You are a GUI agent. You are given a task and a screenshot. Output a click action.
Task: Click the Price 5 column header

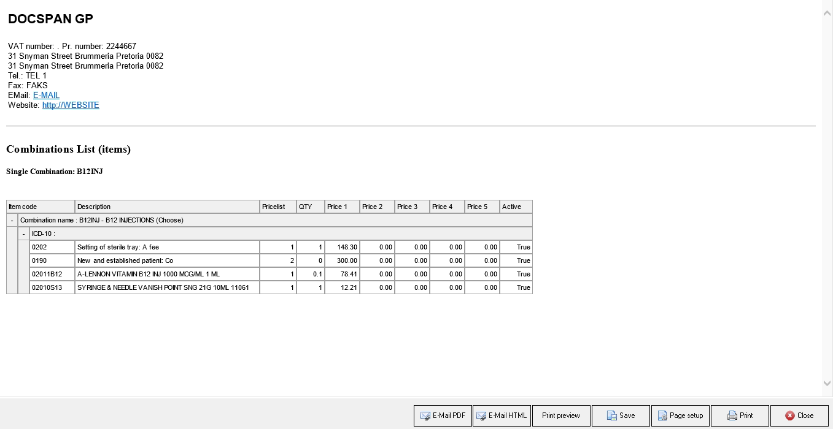482,207
